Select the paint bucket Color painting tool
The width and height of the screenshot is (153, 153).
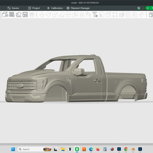click(89, 15)
